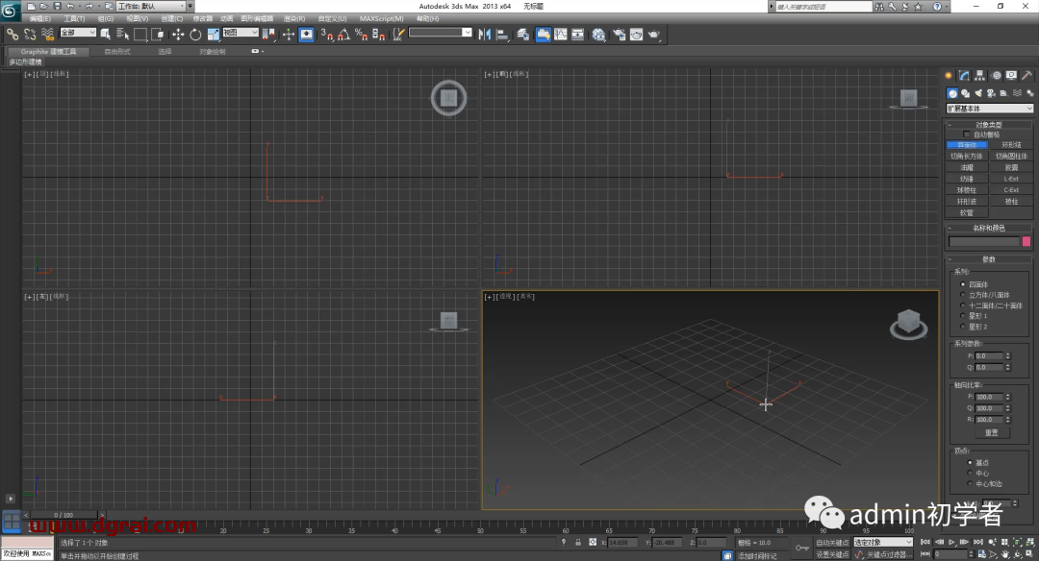Viewport: 1039px width, 561px height.
Task: Select the Link tool in main toolbar
Action: 13,34
